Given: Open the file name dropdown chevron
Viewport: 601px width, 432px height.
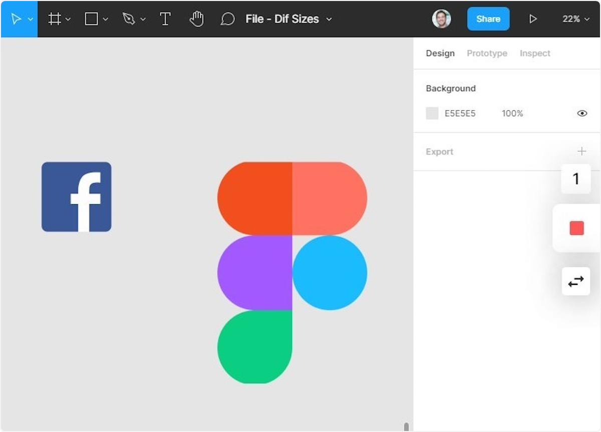Looking at the screenshot, I should click(329, 19).
